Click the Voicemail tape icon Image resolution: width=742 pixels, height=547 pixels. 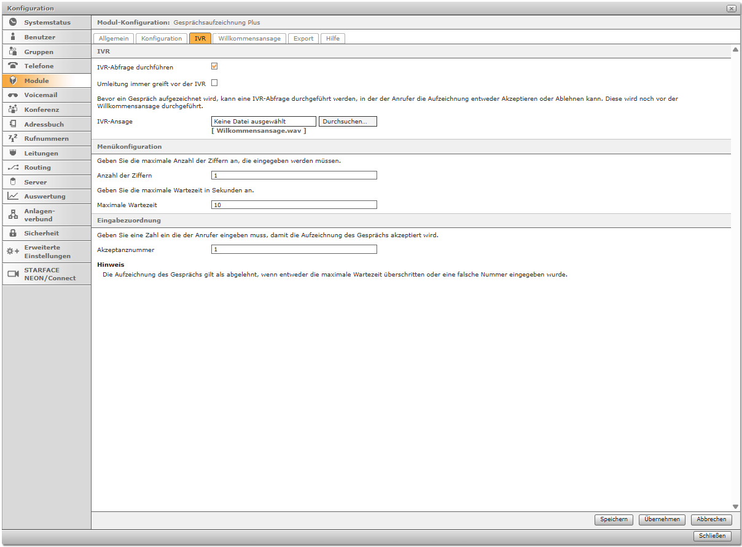point(13,95)
